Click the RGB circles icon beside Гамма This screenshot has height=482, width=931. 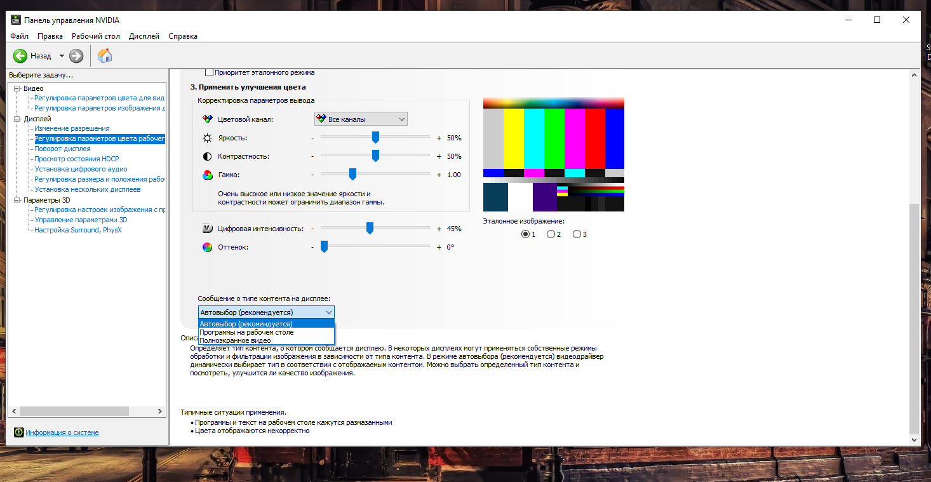coord(207,175)
